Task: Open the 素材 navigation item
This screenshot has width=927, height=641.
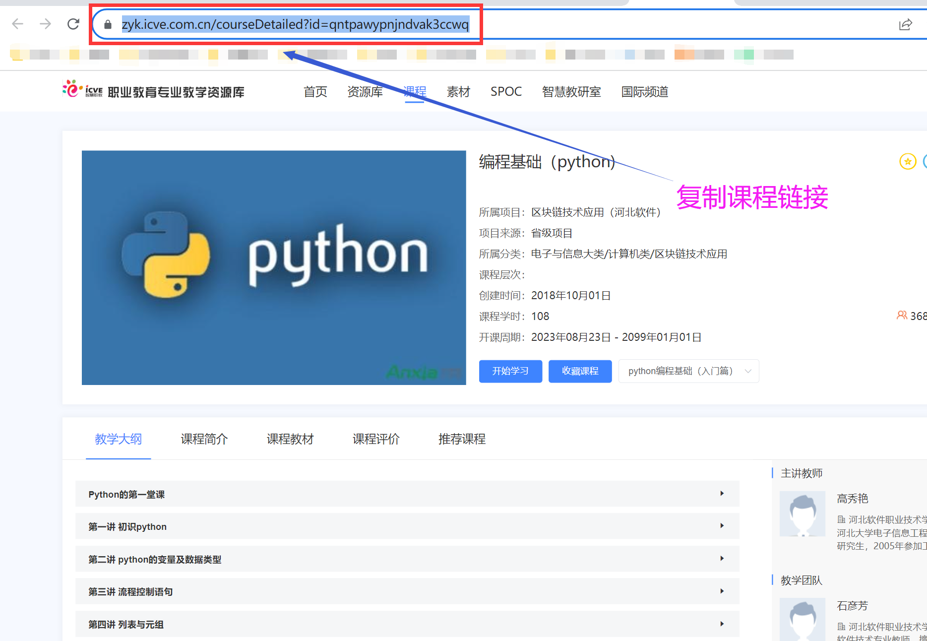Action: [458, 92]
